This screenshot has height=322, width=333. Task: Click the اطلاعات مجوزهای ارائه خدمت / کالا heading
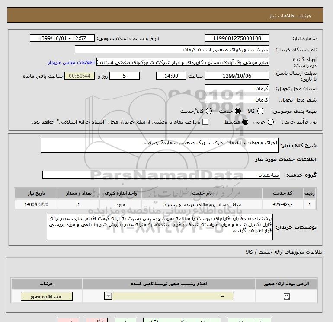tap(285, 252)
